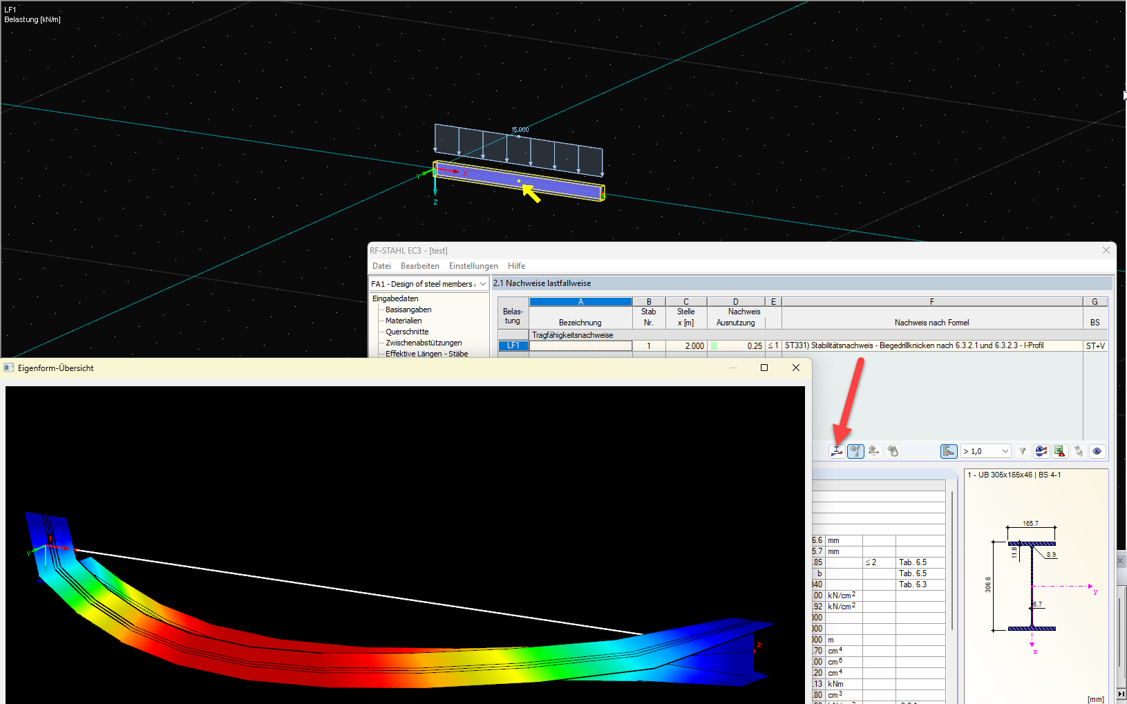Select the LF1 load case row
This screenshot has height=704, width=1127.
[x=513, y=345]
